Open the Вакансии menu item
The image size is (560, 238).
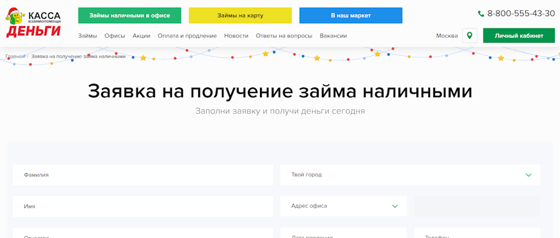[333, 35]
